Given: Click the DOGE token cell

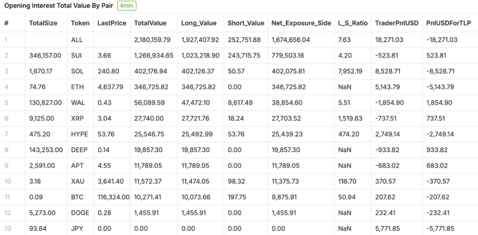Looking at the screenshot, I should (x=80, y=213).
